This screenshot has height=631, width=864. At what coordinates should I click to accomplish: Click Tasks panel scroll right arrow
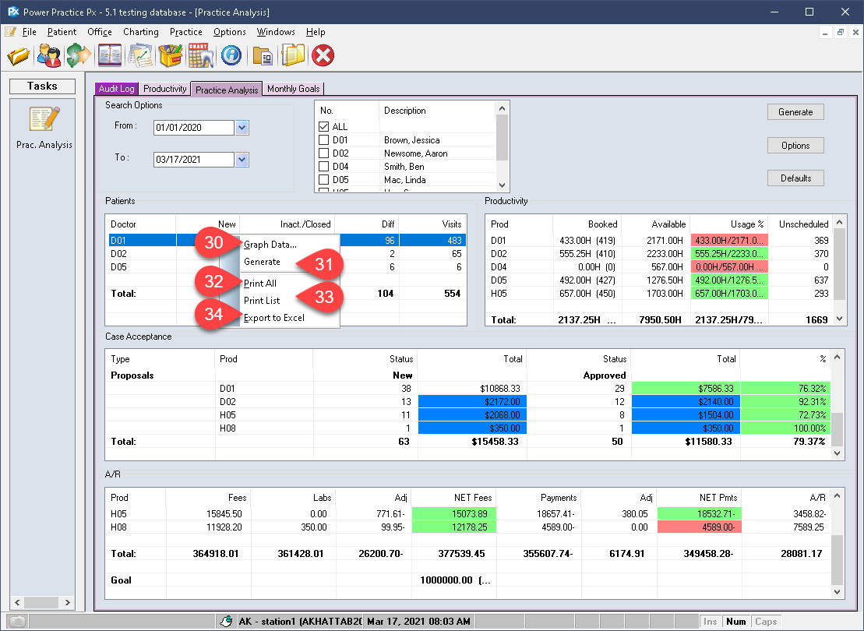pos(68,602)
